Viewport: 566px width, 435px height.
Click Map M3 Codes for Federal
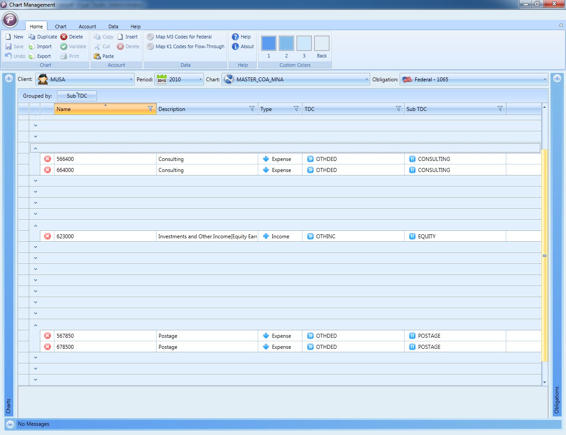[183, 37]
